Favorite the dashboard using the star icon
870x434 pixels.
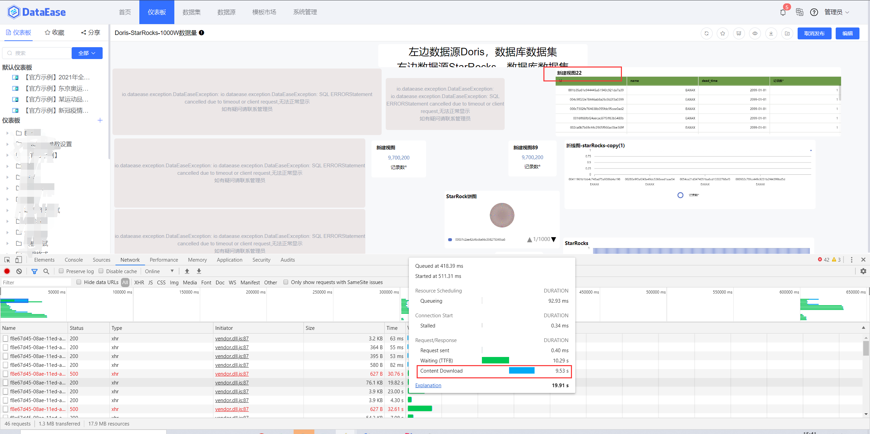click(x=723, y=33)
